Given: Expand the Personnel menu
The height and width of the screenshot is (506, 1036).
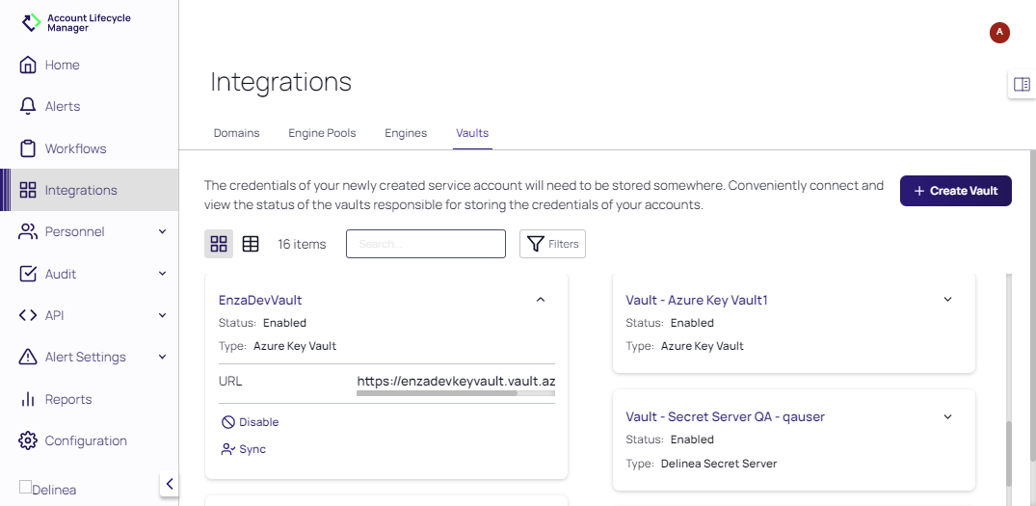Looking at the screenshot, I should pyautogui.click(x=162, y=232).
